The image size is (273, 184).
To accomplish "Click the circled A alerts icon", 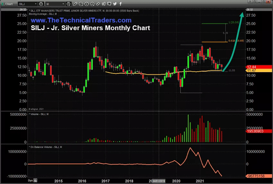I will tap(92, 4).
